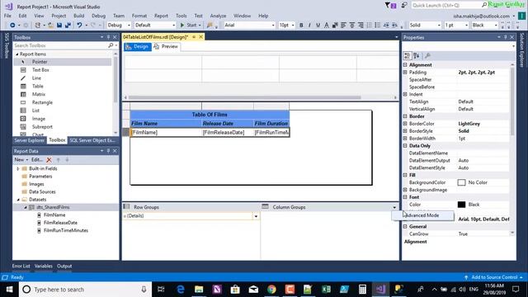Toggle Italic formatting

coord(309,26)
